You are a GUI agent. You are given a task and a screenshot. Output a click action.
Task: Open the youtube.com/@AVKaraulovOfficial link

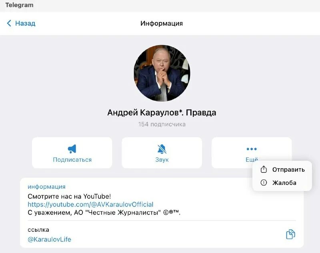click(90, 205)
